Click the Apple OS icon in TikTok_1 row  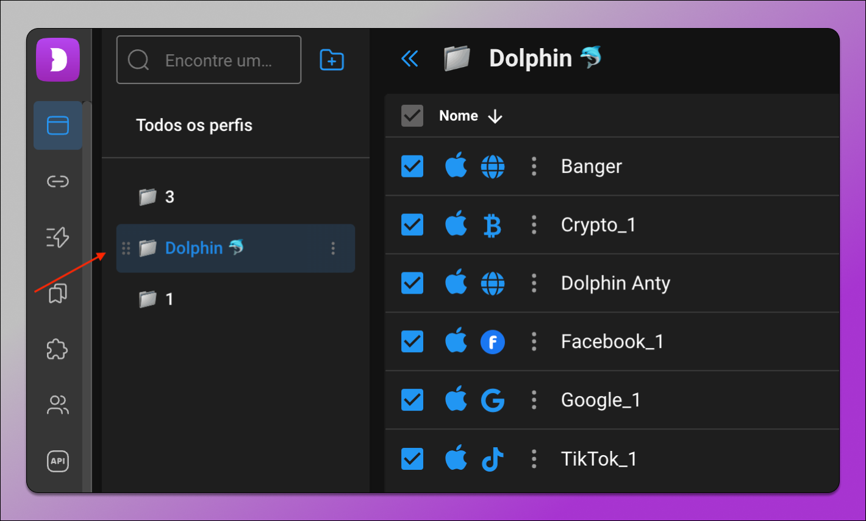click(x=456, y=458)
